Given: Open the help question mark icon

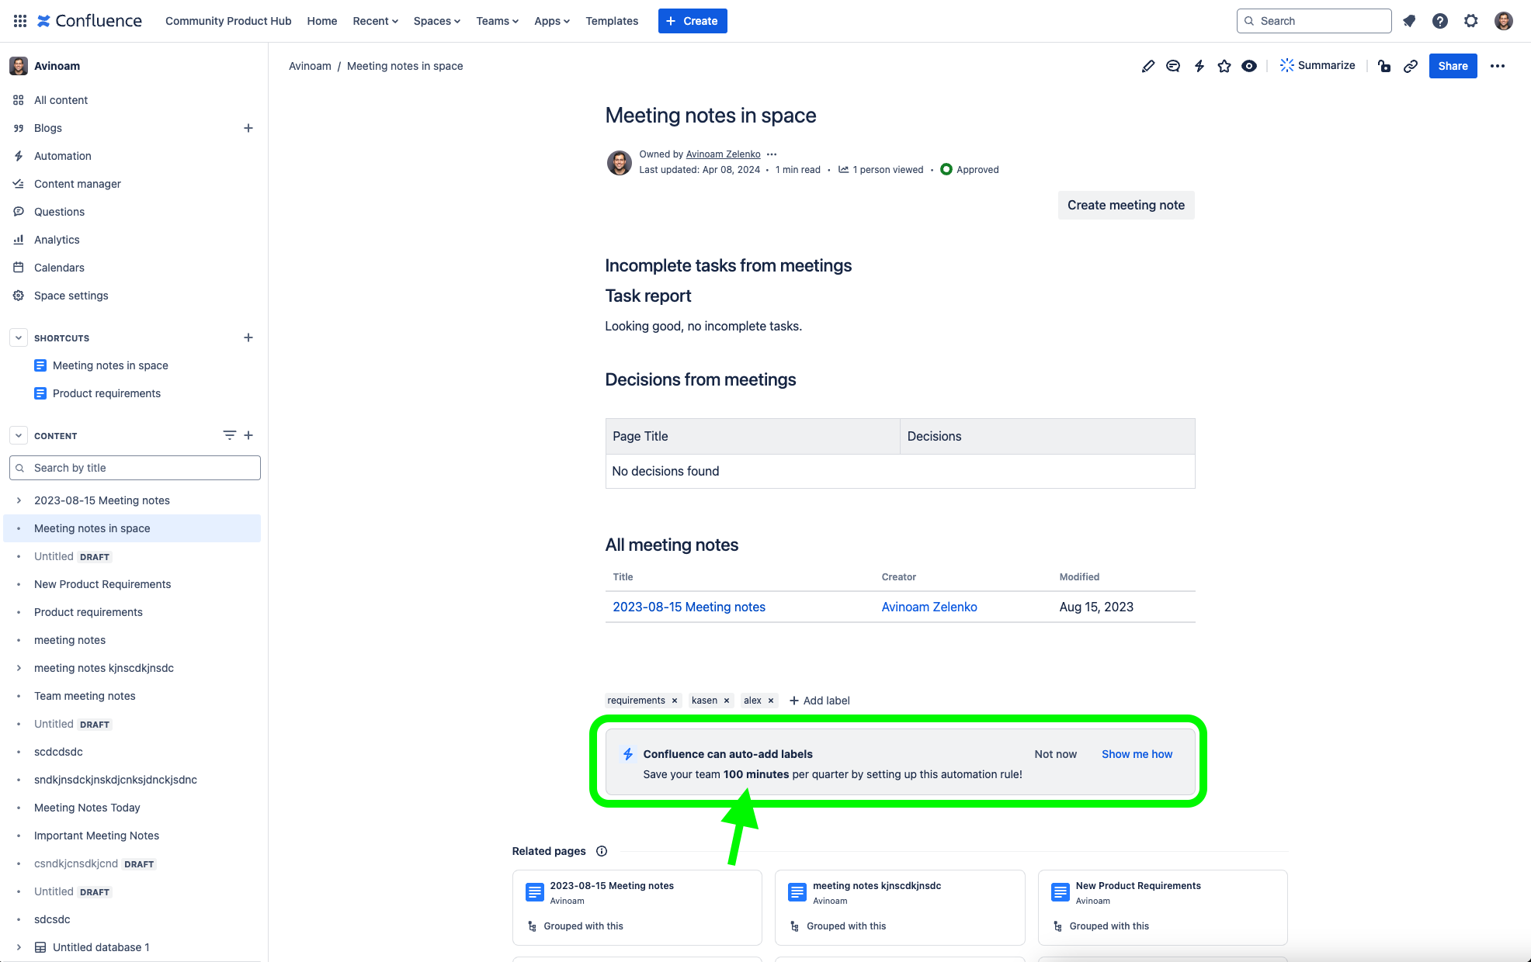Looking at the screenshot, I should (1440, 21).
